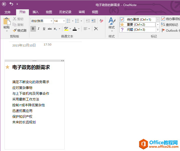This screenshot has width=180, height=151.
Task: Click the 复制 button
Action: 18,25
